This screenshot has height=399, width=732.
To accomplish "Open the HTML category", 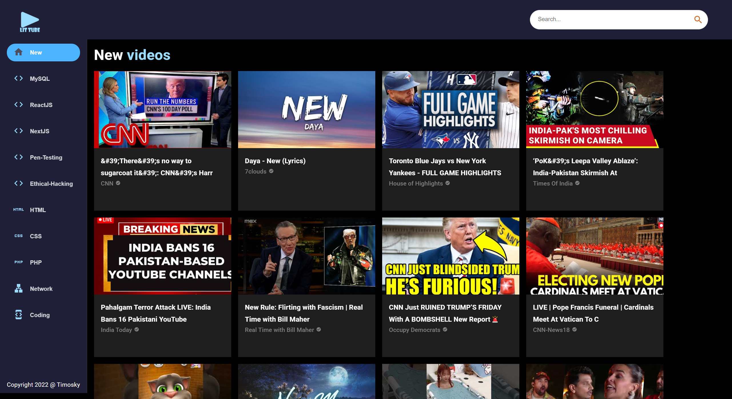I will 43,210.
